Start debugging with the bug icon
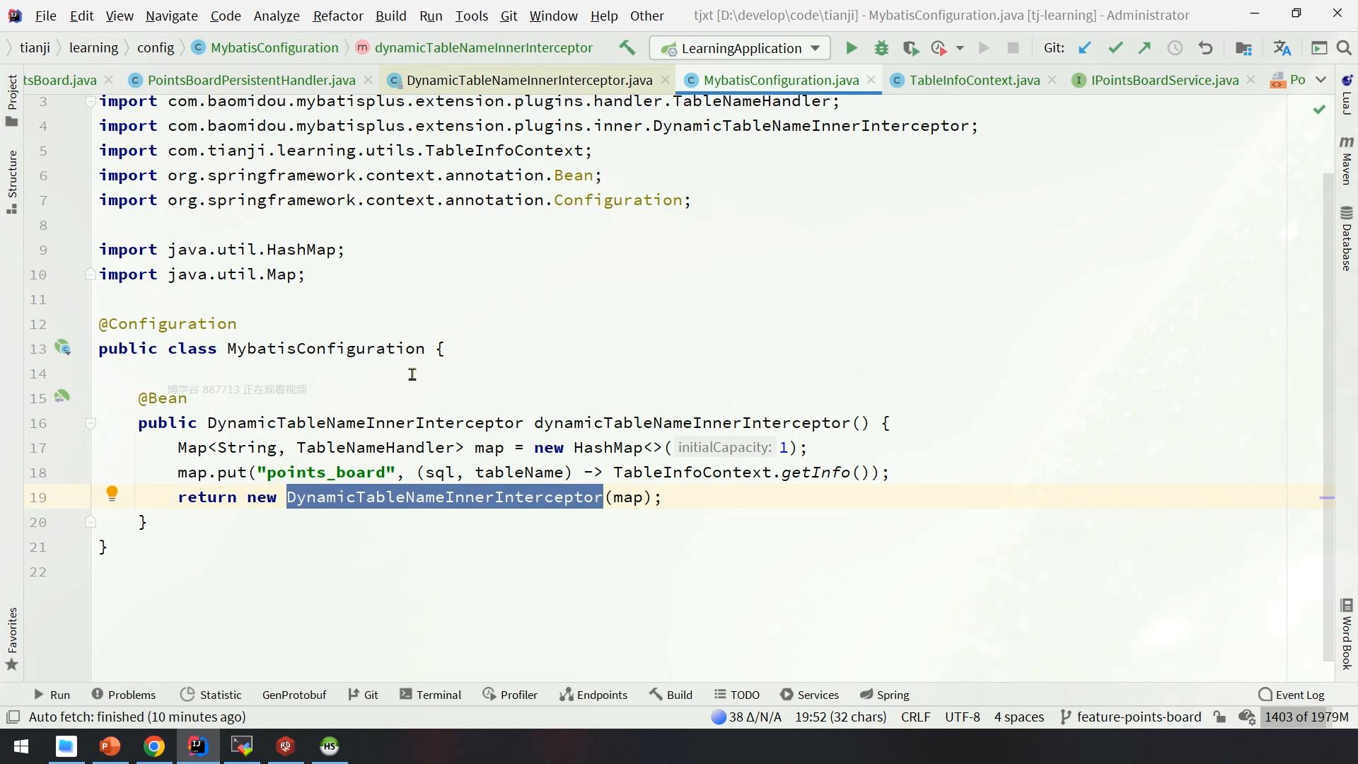This screenshot has height=764, width=1358. pos(881,48)
